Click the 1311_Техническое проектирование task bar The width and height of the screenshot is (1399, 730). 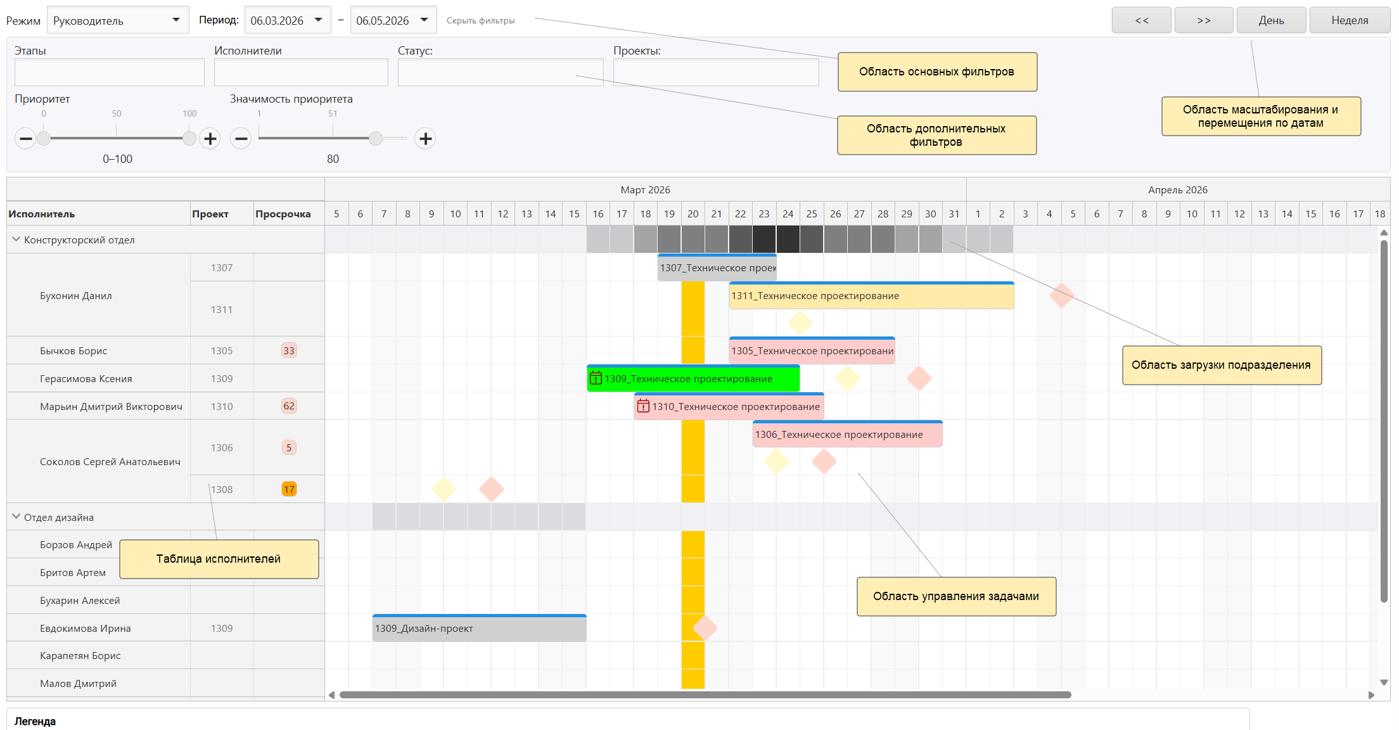(x=871, y=296)
